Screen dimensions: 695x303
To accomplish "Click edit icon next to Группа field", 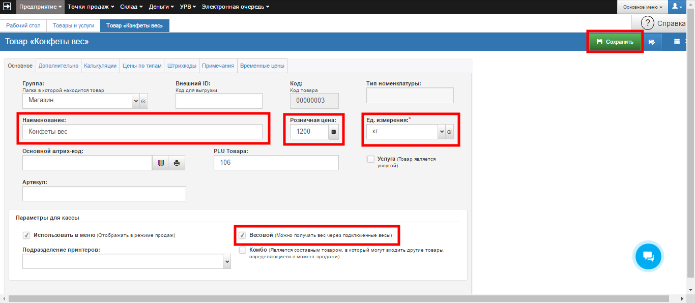I will coord(143,101).
